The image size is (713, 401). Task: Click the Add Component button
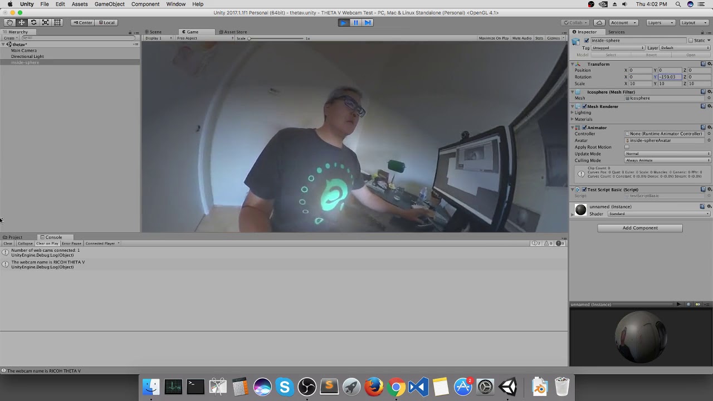coord(639,228)
